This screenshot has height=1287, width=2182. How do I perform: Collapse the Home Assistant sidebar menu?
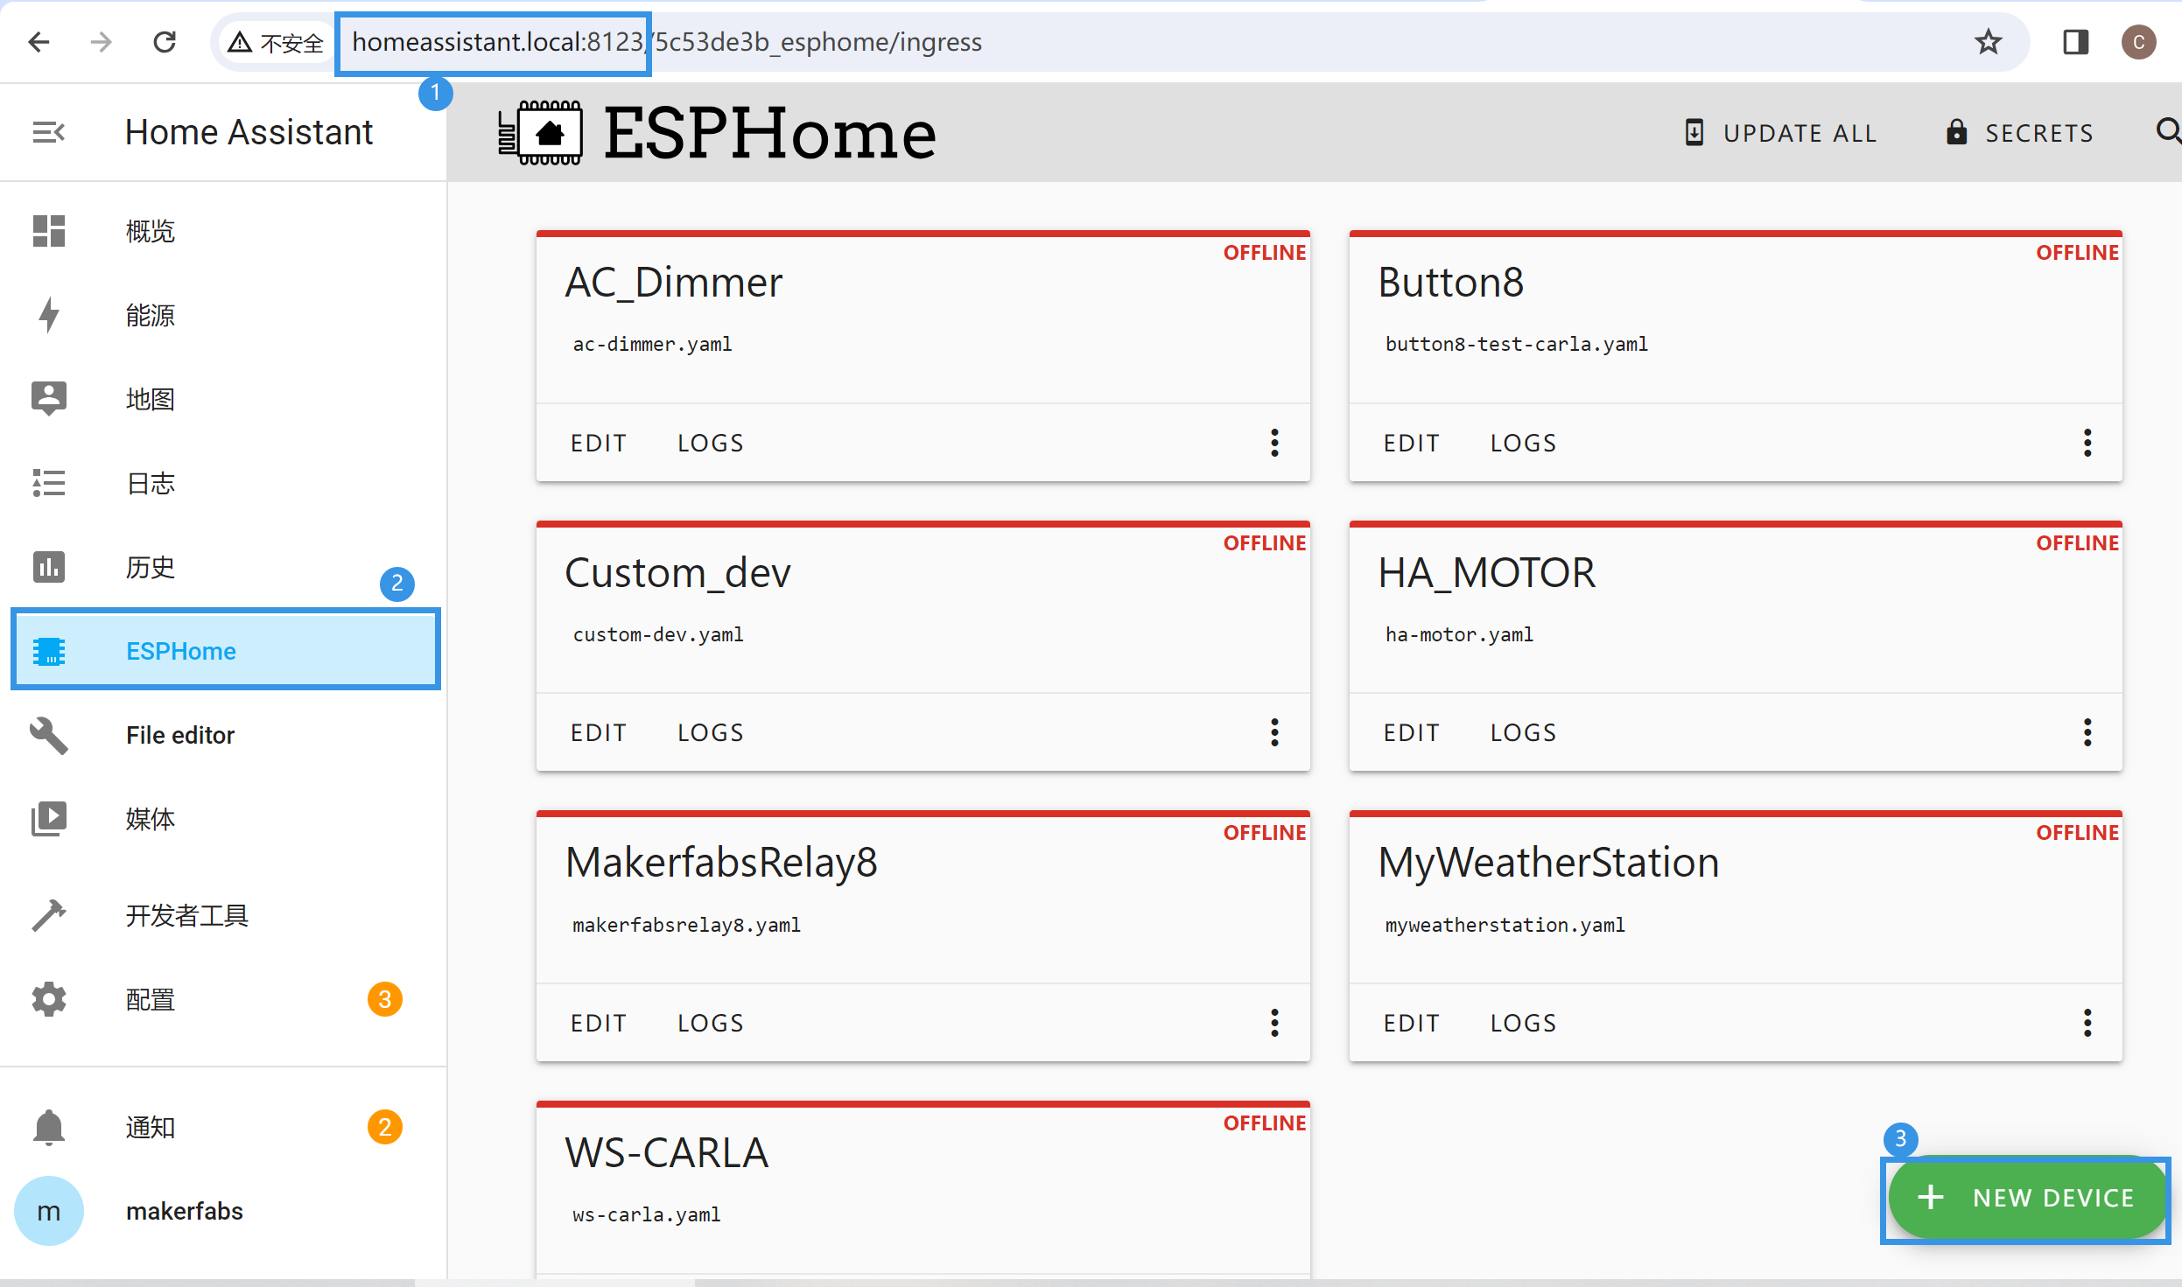pos(48,132)
